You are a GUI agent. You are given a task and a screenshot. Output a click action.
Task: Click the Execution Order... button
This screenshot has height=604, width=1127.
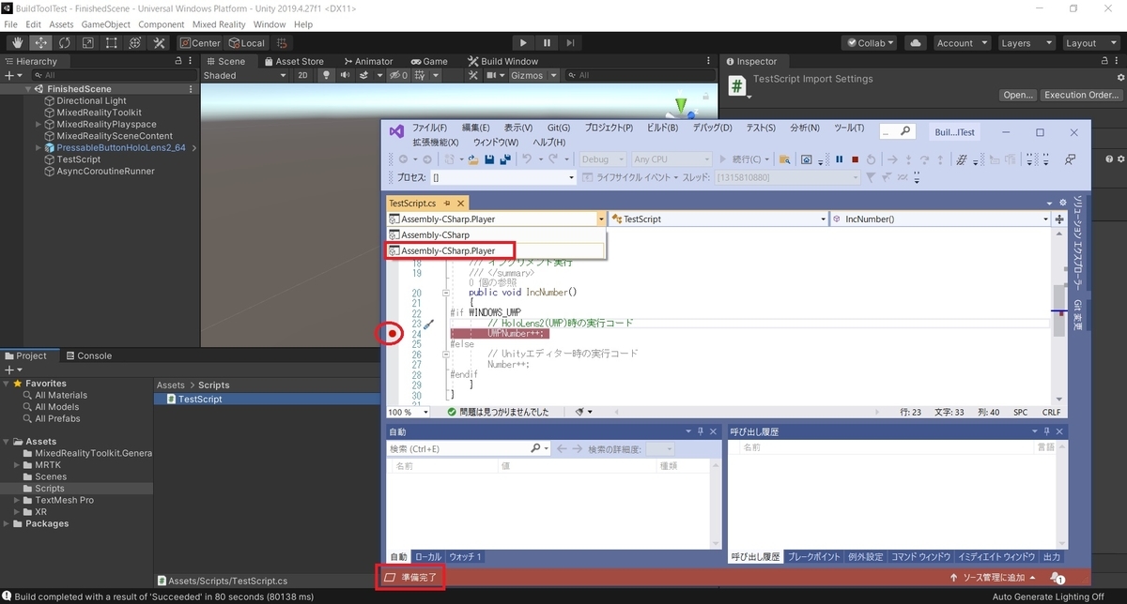point(1082,95)
